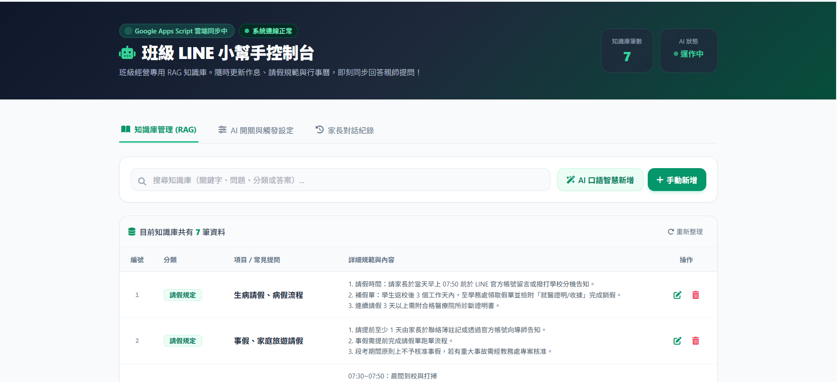Click the magnifier icon in the search box
The image size is (837, 382).
pos(142,181)
